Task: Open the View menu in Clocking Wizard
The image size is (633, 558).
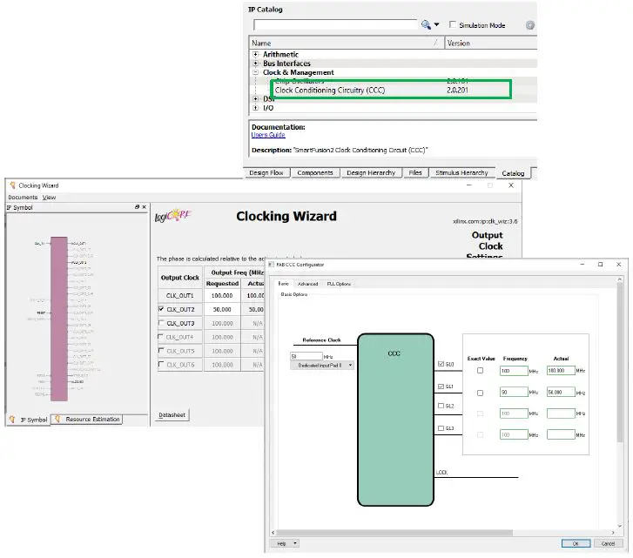Action: [49, 198]
